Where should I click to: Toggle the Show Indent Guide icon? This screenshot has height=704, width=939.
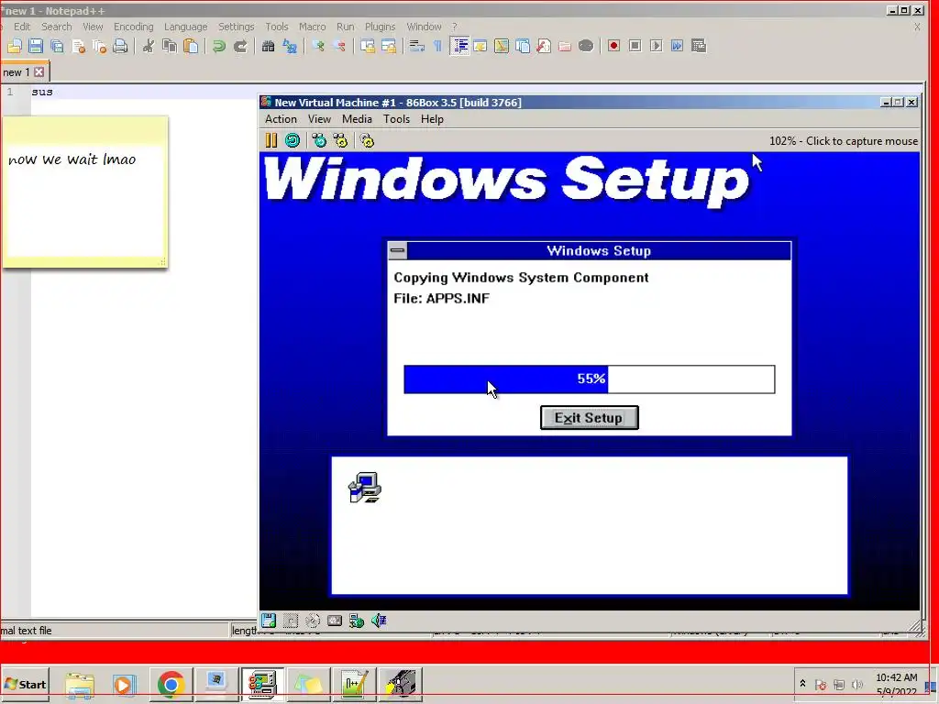(459, 46)
